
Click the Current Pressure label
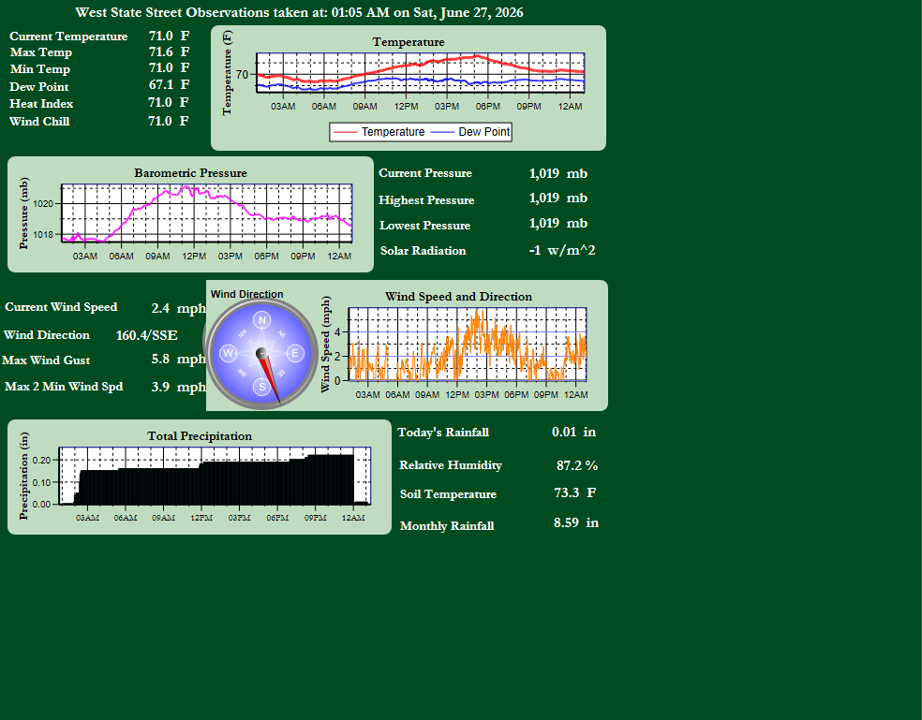[425, 173]
